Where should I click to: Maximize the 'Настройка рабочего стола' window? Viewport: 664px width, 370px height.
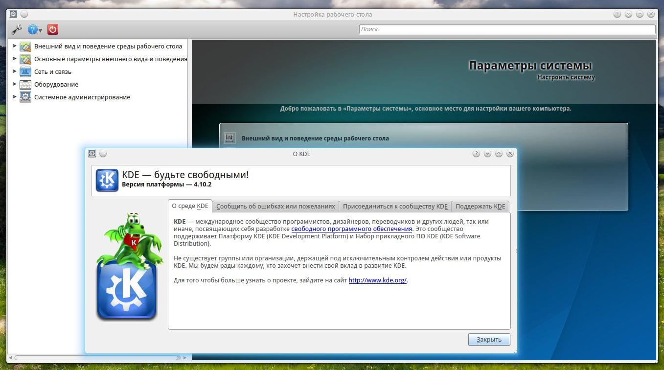click(640, 14)
